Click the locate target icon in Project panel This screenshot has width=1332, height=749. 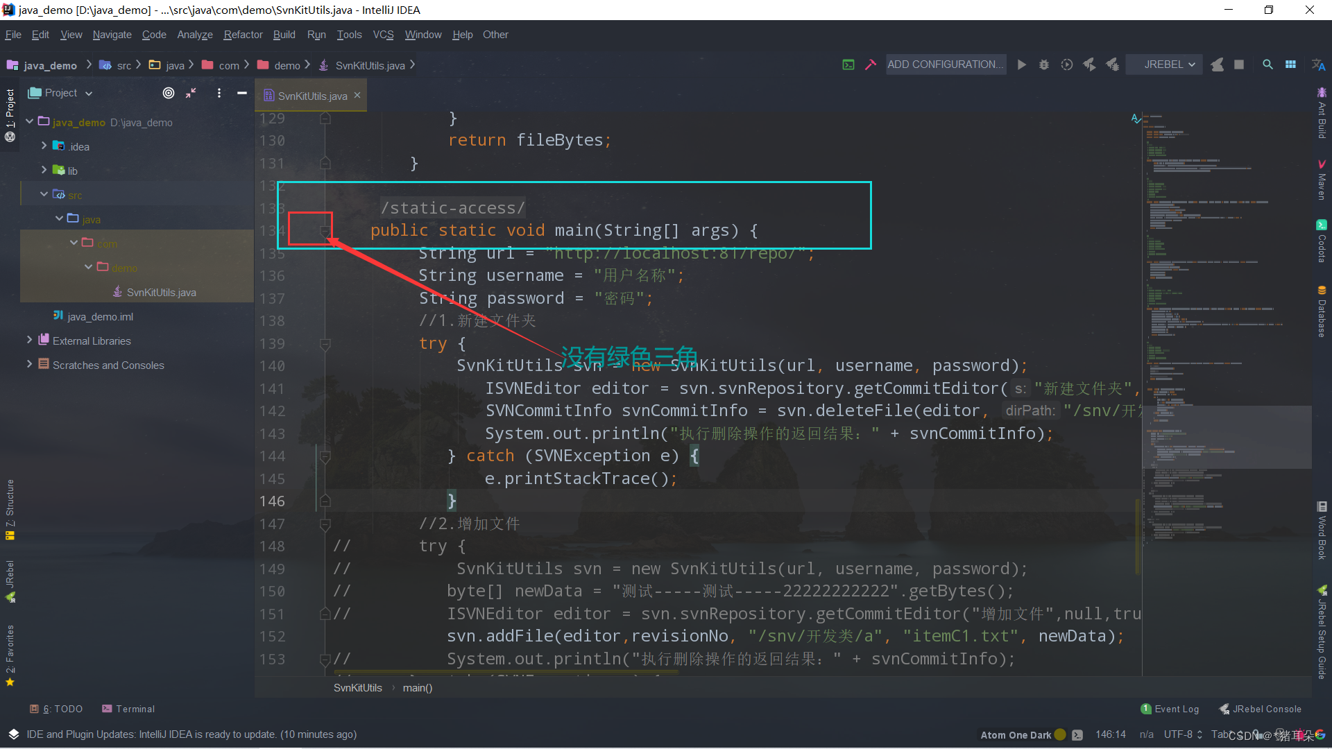[169, 93]
